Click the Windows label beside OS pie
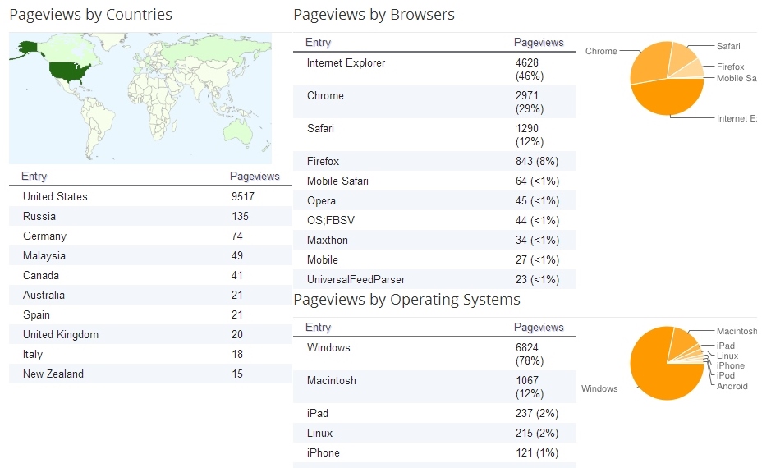The width and height of the screenshot is (771, 468). 599,388
